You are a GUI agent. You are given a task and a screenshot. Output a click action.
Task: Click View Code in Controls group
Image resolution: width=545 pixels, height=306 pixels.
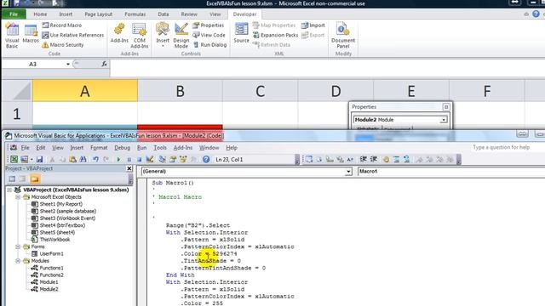pos(209,35)
